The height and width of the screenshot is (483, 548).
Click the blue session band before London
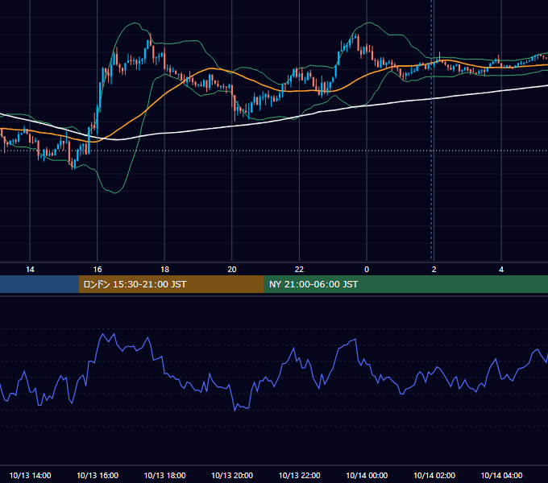tap(39, 284)
